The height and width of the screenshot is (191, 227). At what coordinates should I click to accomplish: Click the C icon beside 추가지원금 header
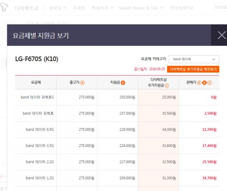click(167, 86)
